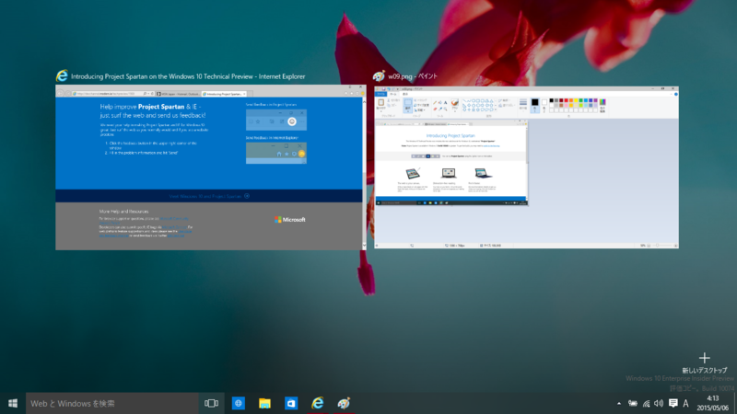This screenshot has height=414, width=737.
Task: Open the Wi-Fi network tray icon
Action: click(x=647, y=403)
